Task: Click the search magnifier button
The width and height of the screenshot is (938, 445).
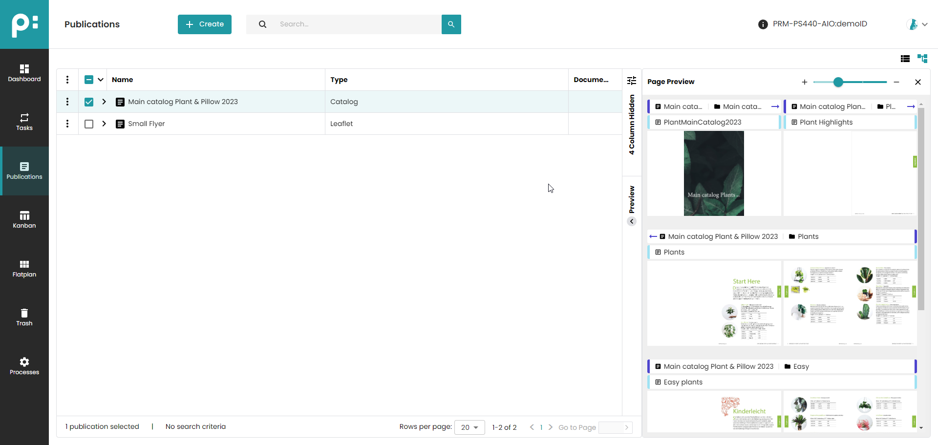Action: point(451,24)
